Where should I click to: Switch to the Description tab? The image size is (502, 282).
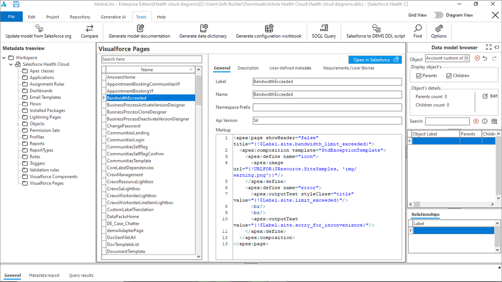click(x=248, y=68)
